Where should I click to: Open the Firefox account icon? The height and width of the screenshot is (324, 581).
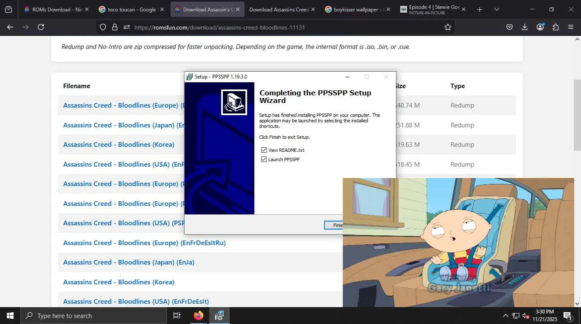[540, 27]
